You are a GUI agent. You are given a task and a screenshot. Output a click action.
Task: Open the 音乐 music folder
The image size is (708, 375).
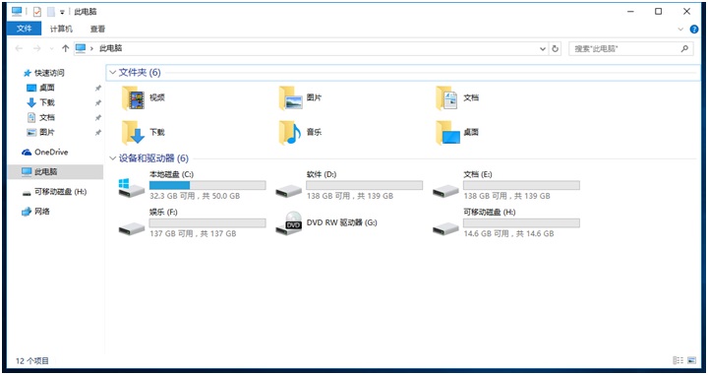point(290,132)
